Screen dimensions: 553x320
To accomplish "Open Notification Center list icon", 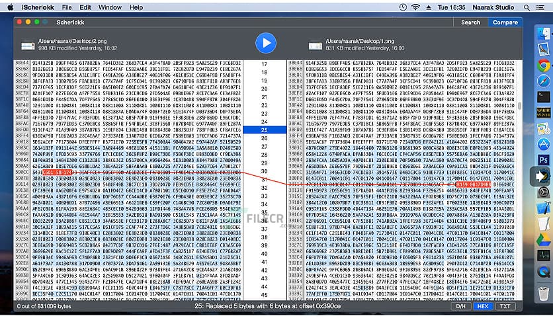I will pyautogui.click(x=540, y=7).
